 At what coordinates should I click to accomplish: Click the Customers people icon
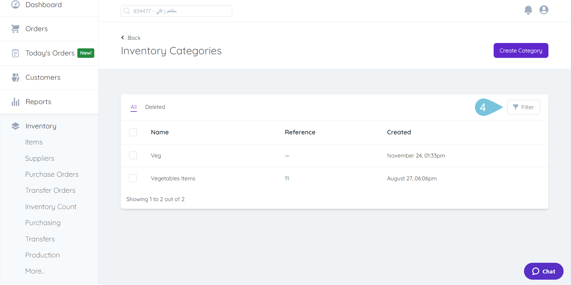point(15,77)
